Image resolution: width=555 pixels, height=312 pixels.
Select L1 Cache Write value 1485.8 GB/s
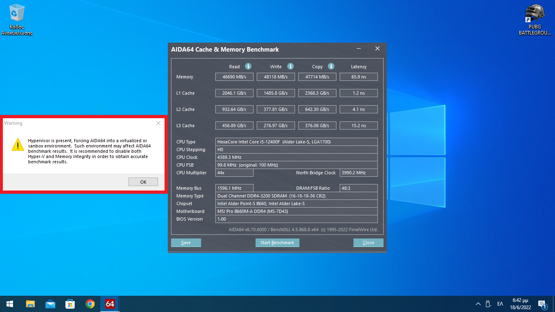[276, 93]
